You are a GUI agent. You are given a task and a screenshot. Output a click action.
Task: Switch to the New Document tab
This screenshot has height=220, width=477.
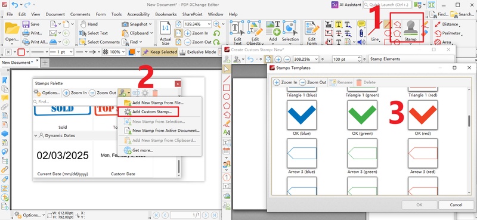pos(17,63)
